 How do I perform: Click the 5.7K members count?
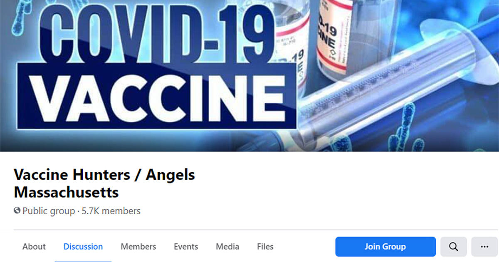[x=111, y=211]
